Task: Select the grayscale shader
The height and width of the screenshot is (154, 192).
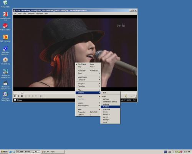Action: click(110, 109)
